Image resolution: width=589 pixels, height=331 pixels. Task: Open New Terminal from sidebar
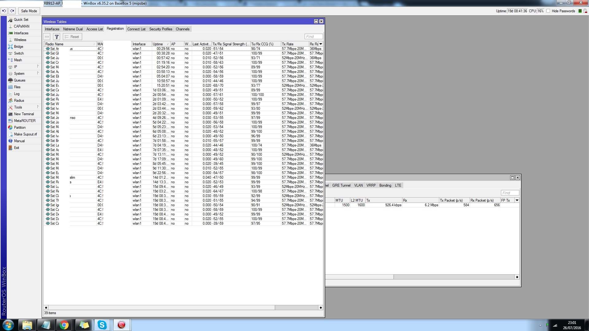pos(24,114)
